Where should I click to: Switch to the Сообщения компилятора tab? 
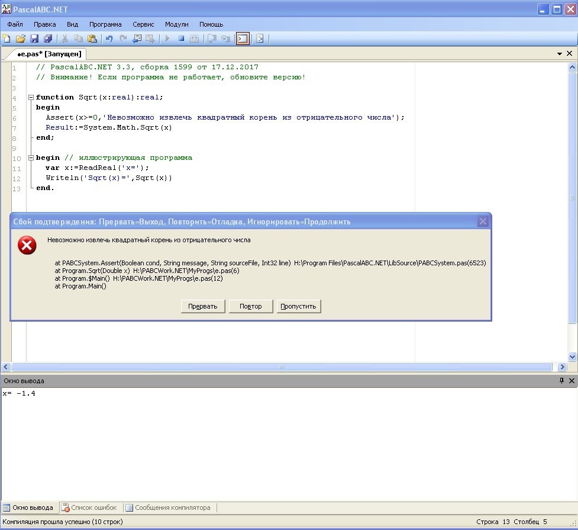pos(169,508)
